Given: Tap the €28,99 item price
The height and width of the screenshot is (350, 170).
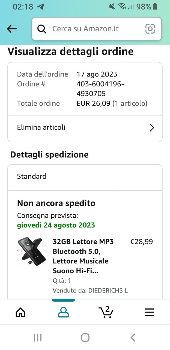Looking at the screenshot, I should tap(142, 242).
